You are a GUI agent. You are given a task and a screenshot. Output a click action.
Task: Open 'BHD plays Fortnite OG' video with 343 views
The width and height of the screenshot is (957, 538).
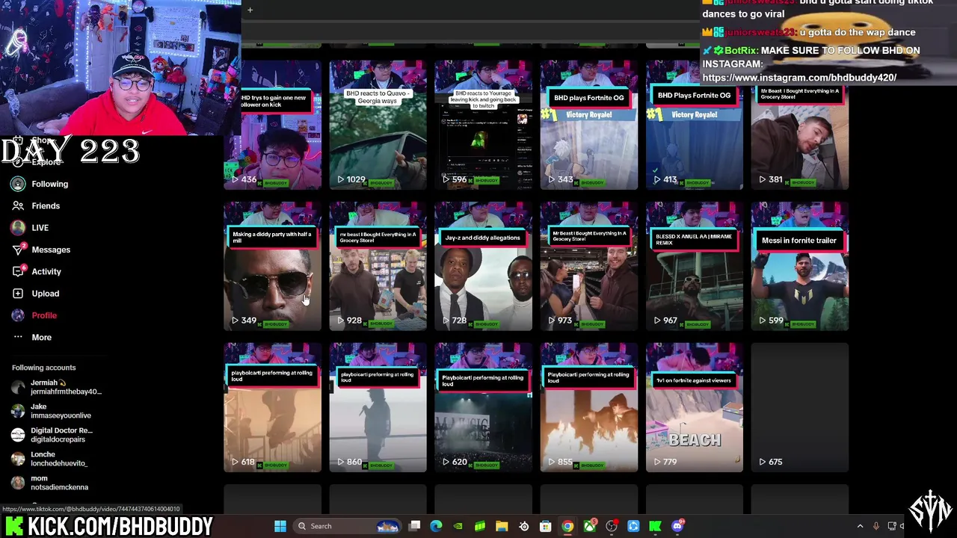pyautogui.click(x=588, y=125)
